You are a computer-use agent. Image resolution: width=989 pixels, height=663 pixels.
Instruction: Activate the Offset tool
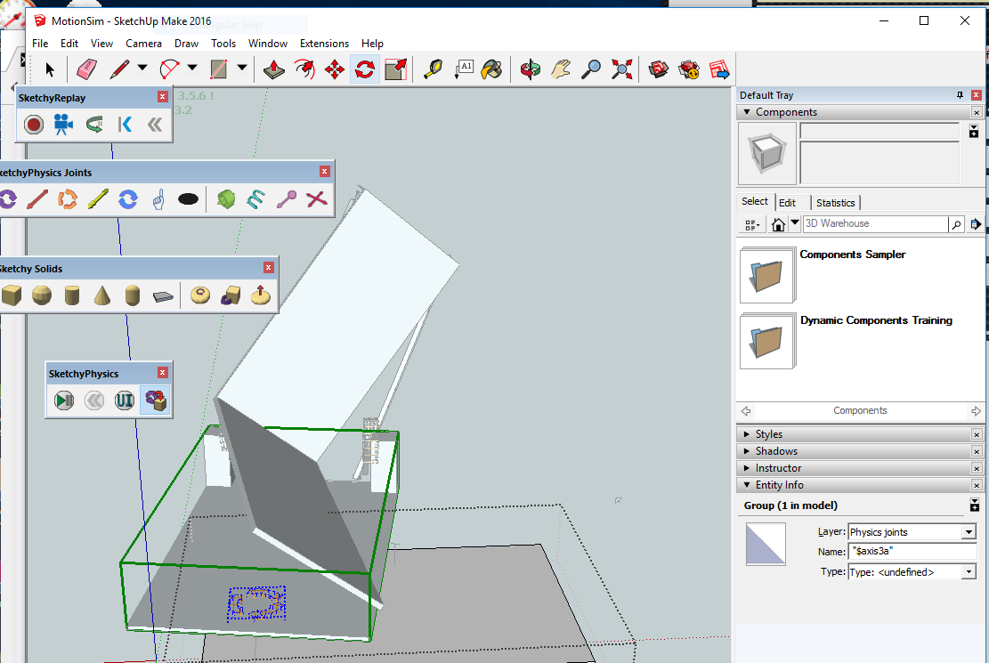304,69
